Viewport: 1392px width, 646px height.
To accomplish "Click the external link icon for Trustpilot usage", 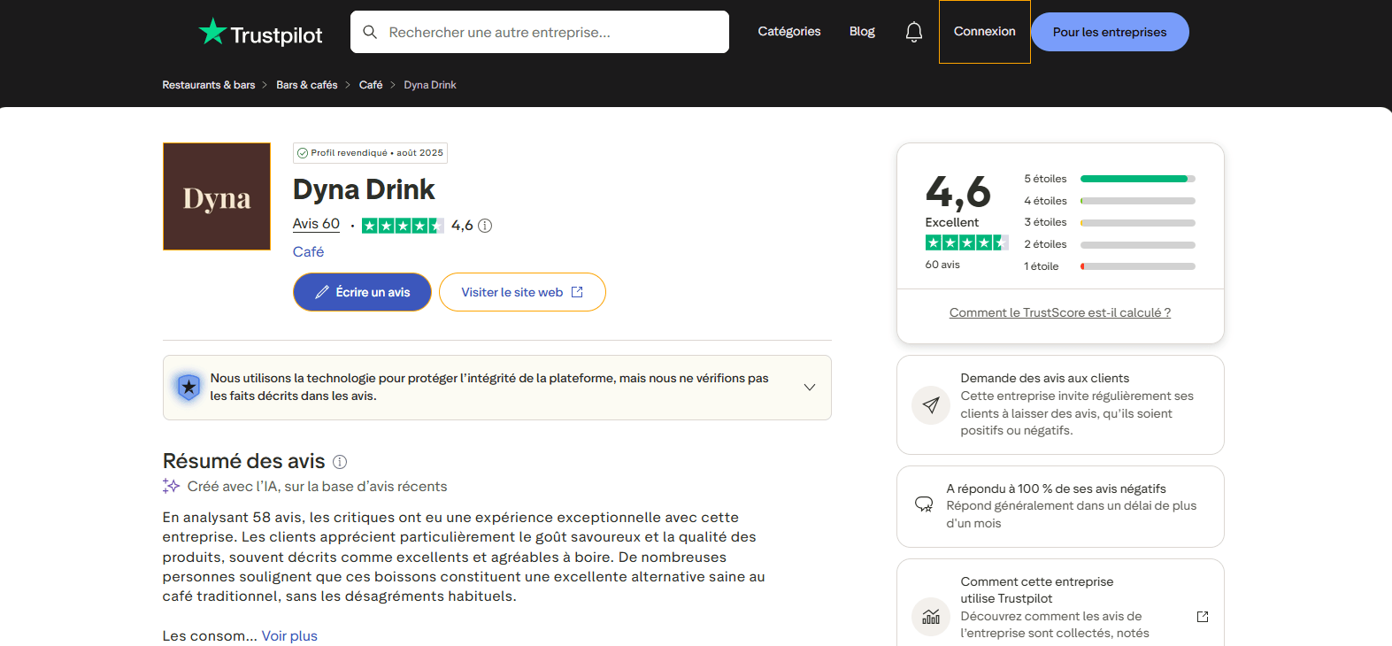I will point(1203,617).
